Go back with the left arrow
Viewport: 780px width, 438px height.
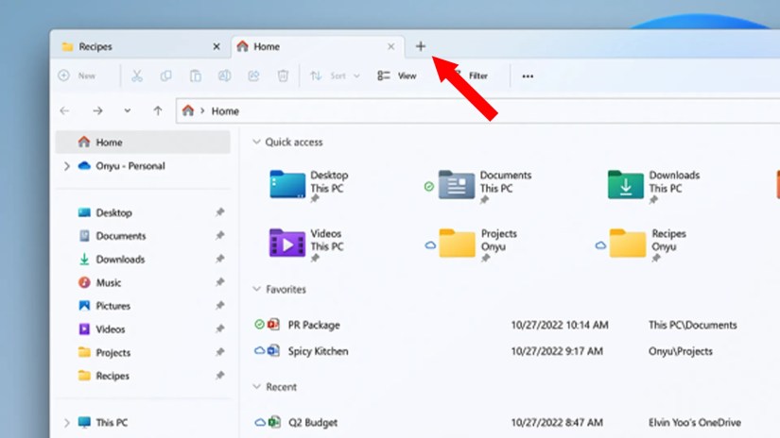click(64, 110)
